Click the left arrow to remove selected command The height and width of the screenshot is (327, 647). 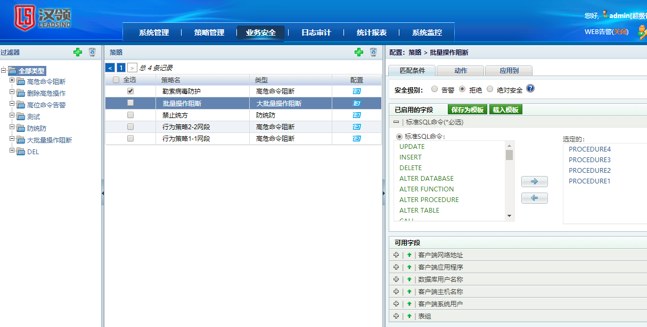534,198
